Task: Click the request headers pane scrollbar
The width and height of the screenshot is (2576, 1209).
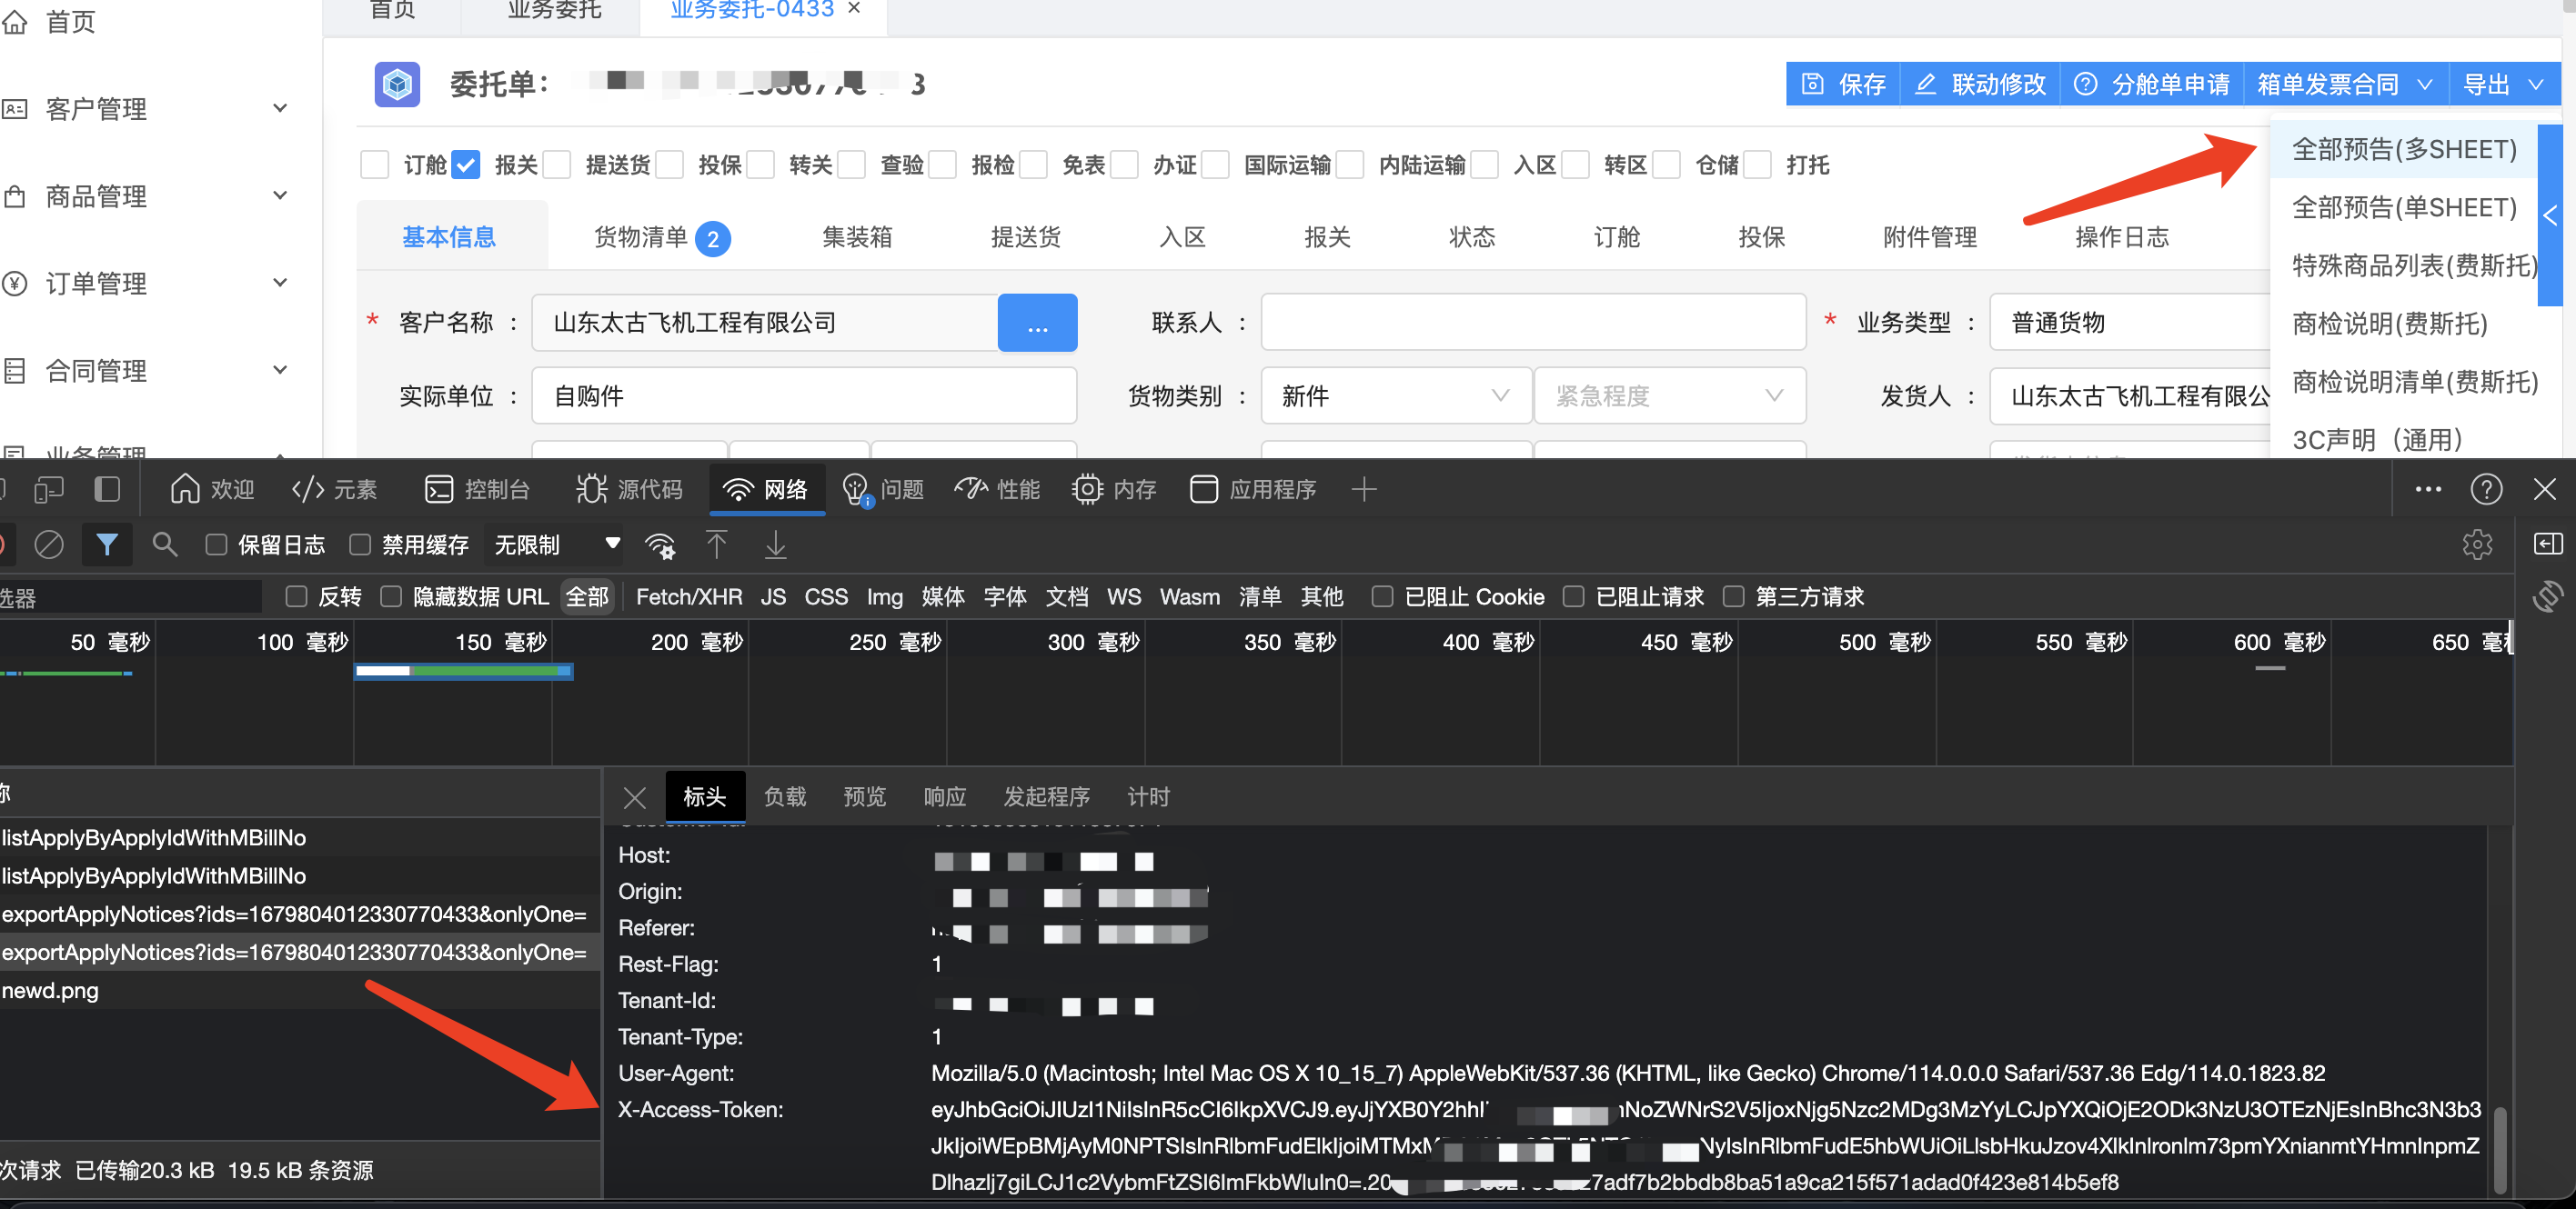Action: tap(2500, 1149)
